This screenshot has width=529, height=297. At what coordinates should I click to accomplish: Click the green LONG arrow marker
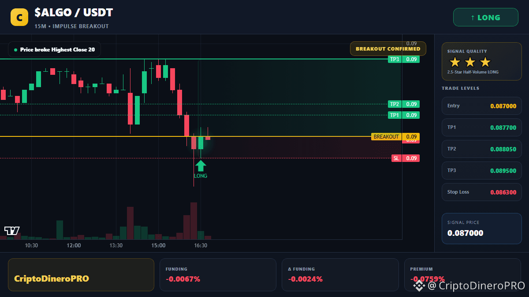201,166
